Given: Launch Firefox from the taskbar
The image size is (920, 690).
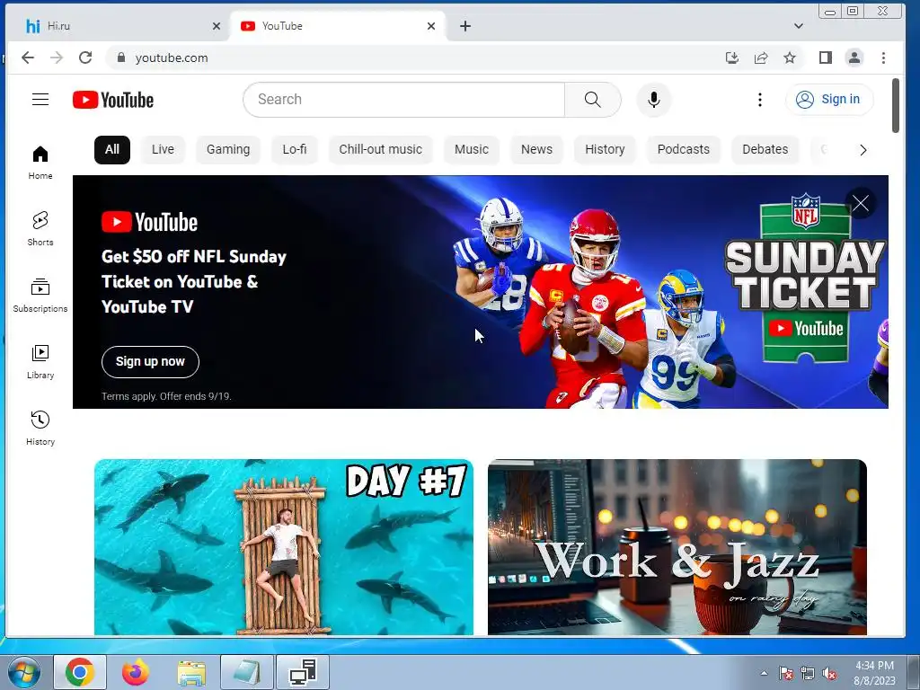Looking at the screenshot, I should pyautogui.click(x=136, y=672).
